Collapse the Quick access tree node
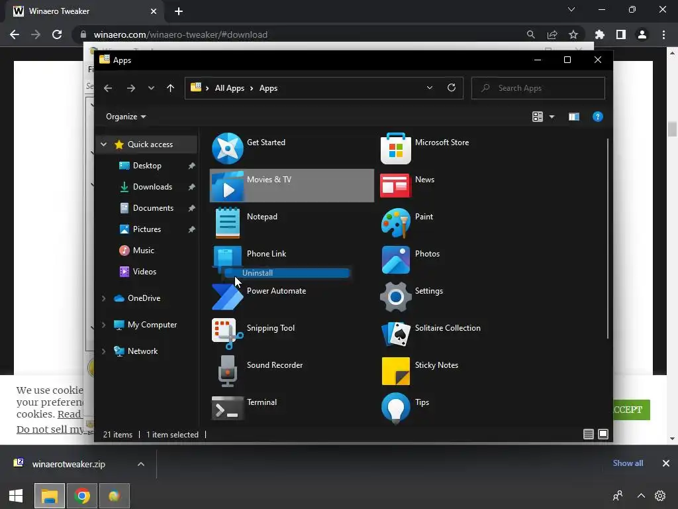This screenshot has width=678, height=509. point(104,144)
